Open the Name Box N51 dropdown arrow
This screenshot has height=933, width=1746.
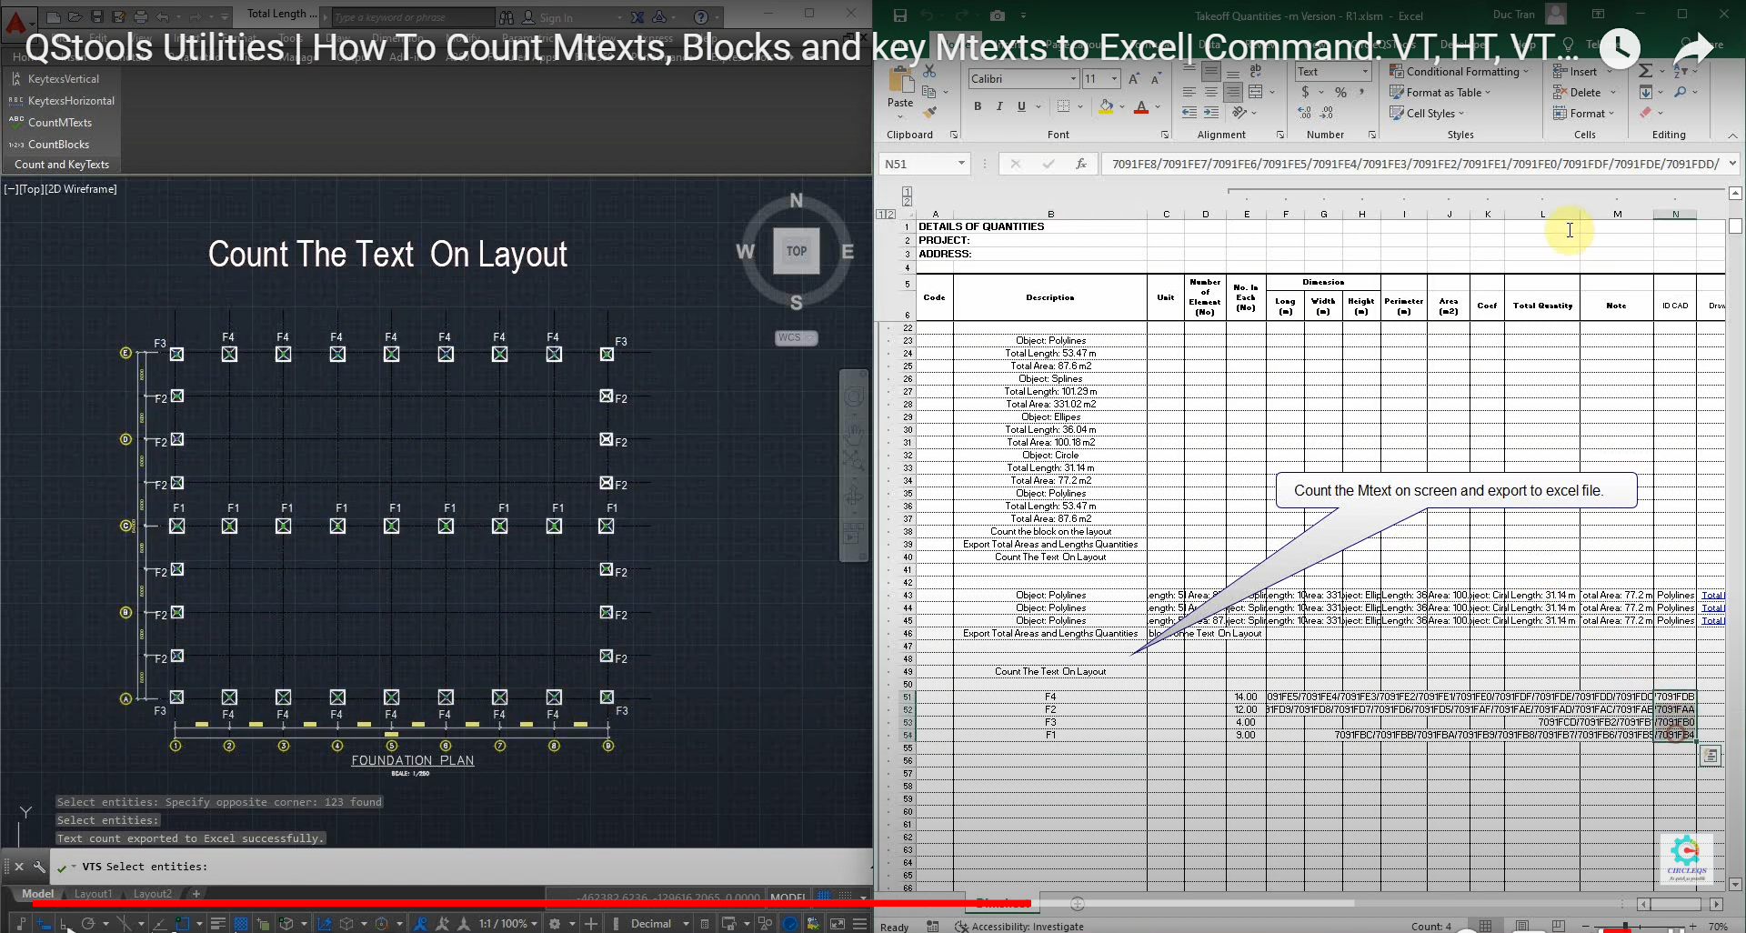961,164
